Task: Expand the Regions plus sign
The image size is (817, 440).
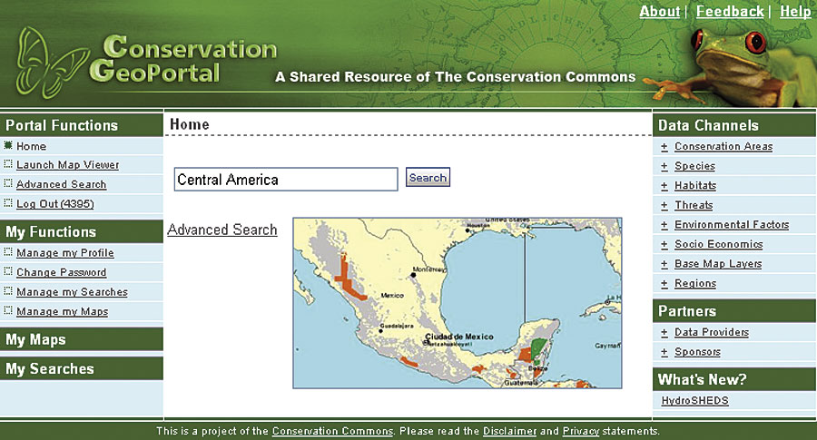Action: (664, 284)
